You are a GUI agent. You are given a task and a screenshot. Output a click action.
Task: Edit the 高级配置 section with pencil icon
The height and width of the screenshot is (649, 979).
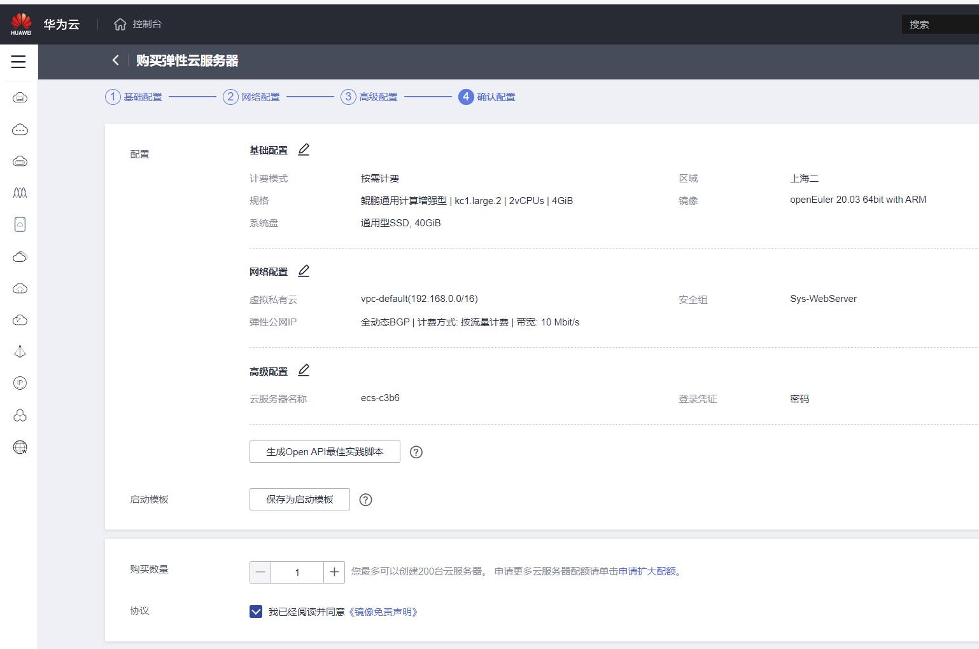(304, 370)
